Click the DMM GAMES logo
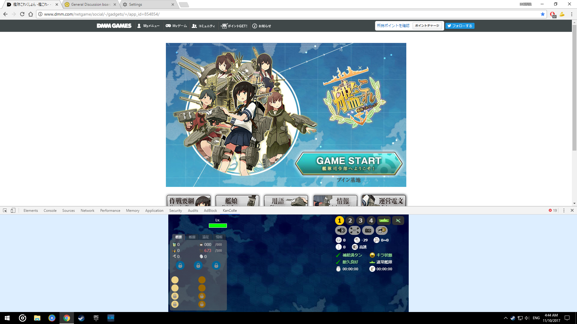This screenshot has height=324, width=577. [x=114, y=26]
